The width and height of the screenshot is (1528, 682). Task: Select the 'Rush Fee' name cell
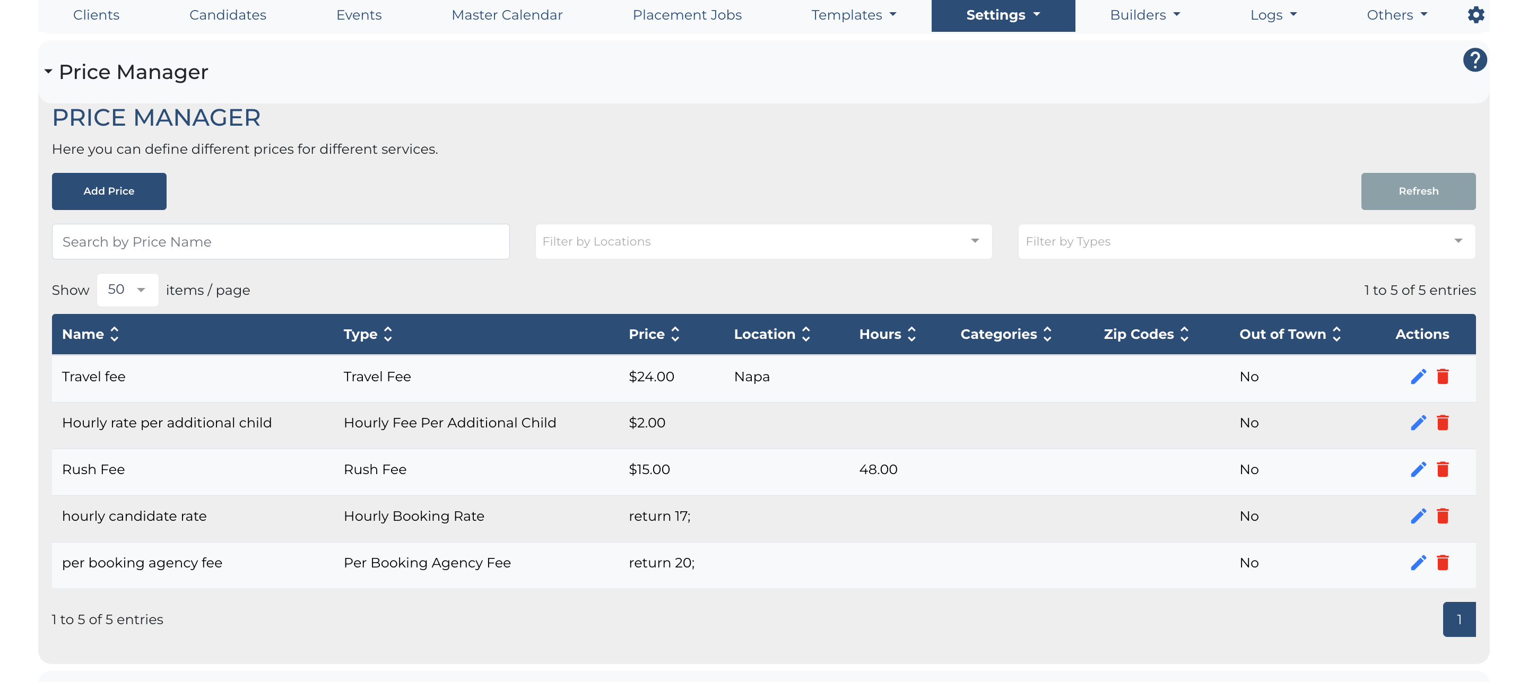click(x=93, y=470)
